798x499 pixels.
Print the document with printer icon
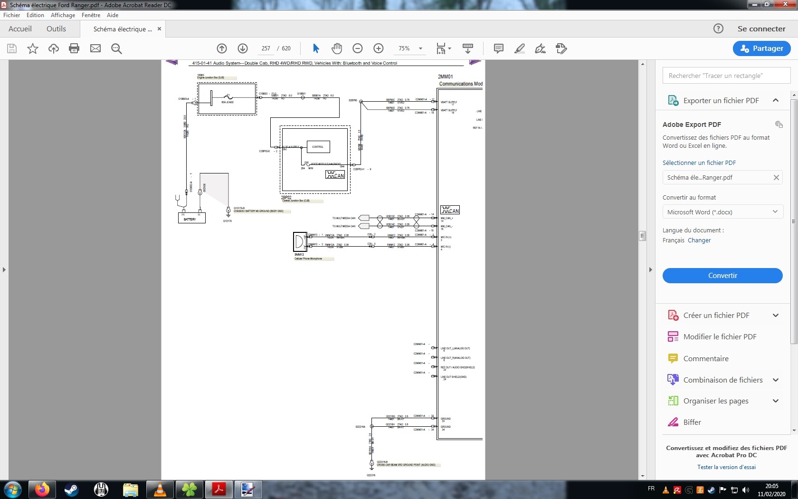click(74, 48)
